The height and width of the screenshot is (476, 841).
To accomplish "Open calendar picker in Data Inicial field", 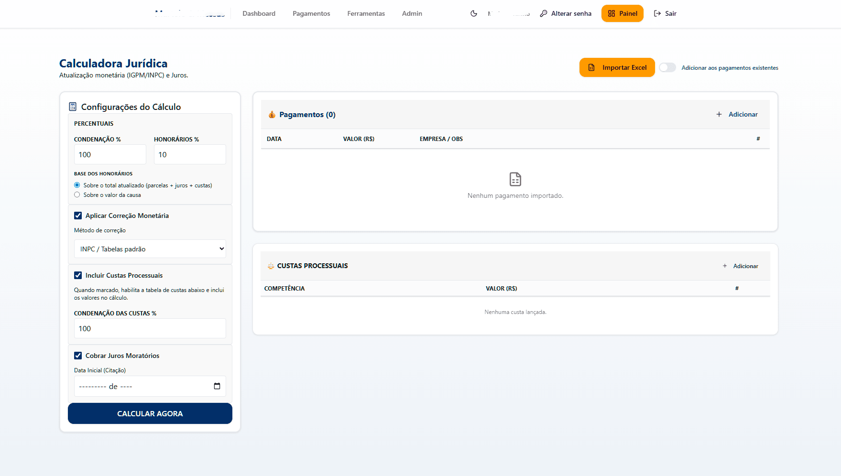I will [x=217, y=386].
